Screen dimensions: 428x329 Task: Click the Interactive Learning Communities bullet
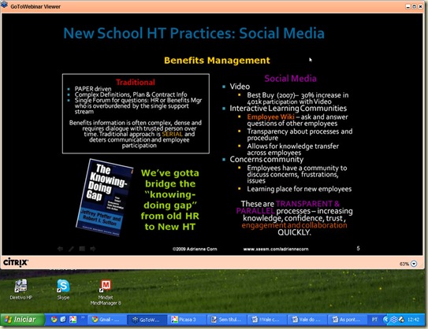pyautogui.click(x=288, y=109)
